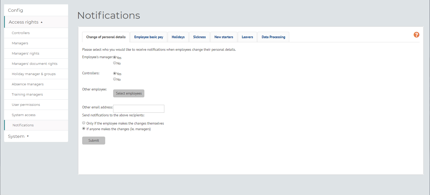Viewport: 430px width, 195px height.
Task: Click the Config sidebar heading
Action: pyautogui.click(x=36, y=10)
